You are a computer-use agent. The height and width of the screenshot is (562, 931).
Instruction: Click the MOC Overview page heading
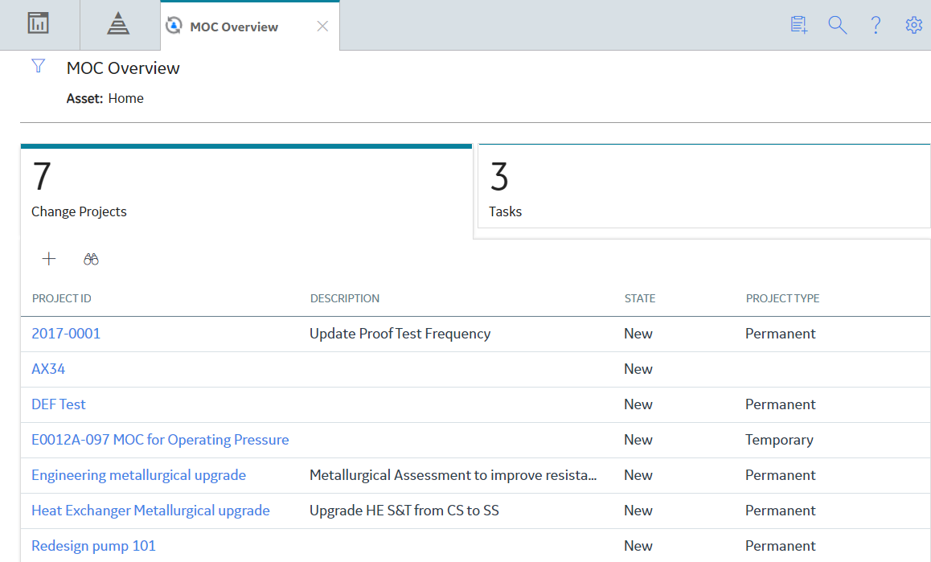pos(123,68)
